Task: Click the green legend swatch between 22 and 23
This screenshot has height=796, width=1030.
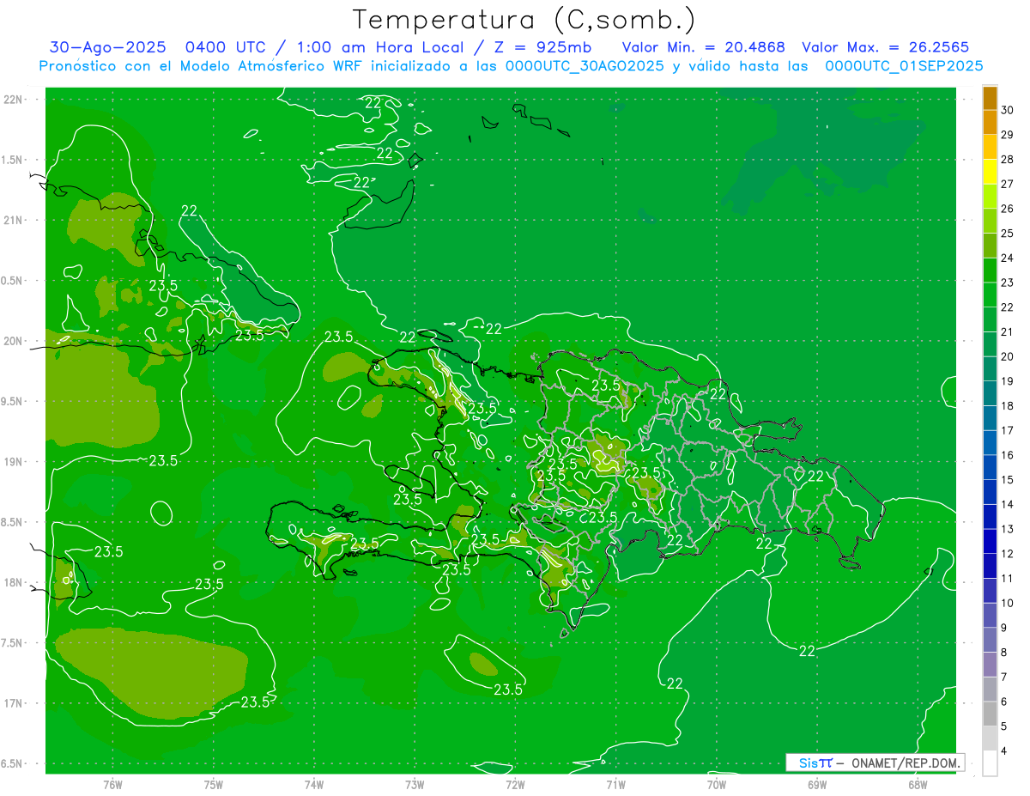Action: [x=990, y=295]
